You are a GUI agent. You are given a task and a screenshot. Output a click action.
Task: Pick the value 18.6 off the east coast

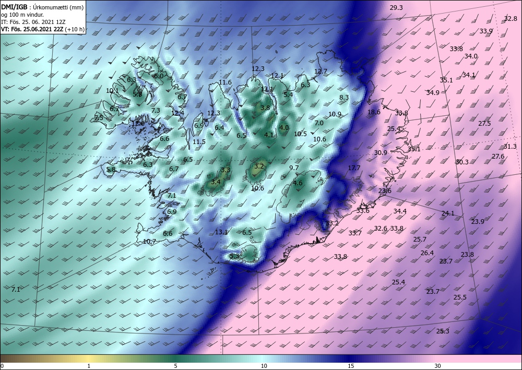pos(374,112)
